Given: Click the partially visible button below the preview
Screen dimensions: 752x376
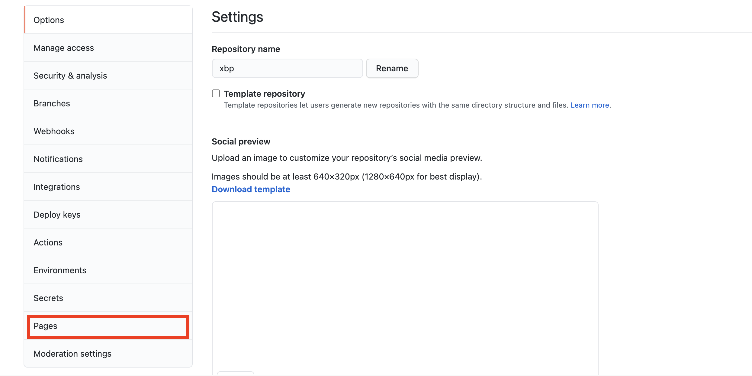Looking at the screenshot, I should point(236,373).
